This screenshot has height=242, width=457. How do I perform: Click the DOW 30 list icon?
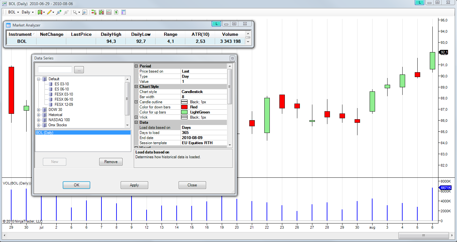(44, 110)
